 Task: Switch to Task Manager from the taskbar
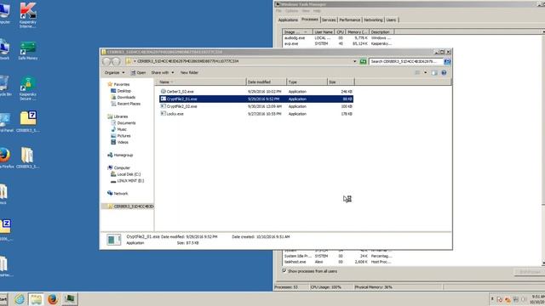[70, 299]
